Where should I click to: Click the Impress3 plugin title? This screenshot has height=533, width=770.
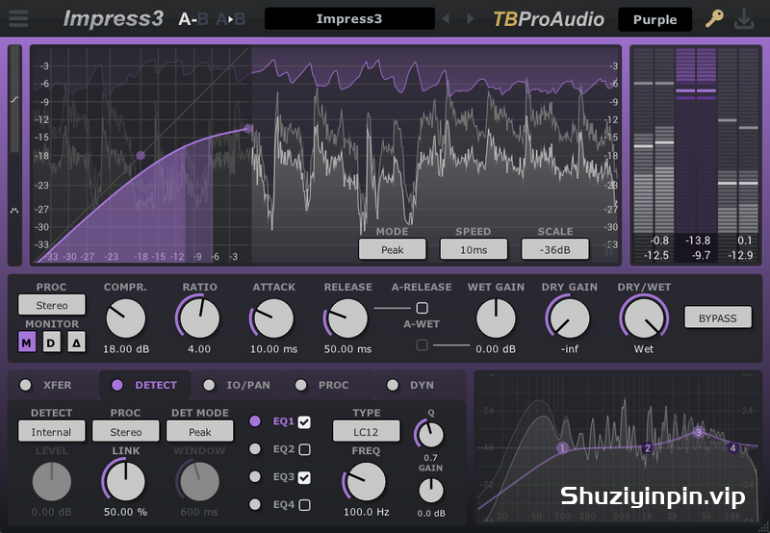114,18
